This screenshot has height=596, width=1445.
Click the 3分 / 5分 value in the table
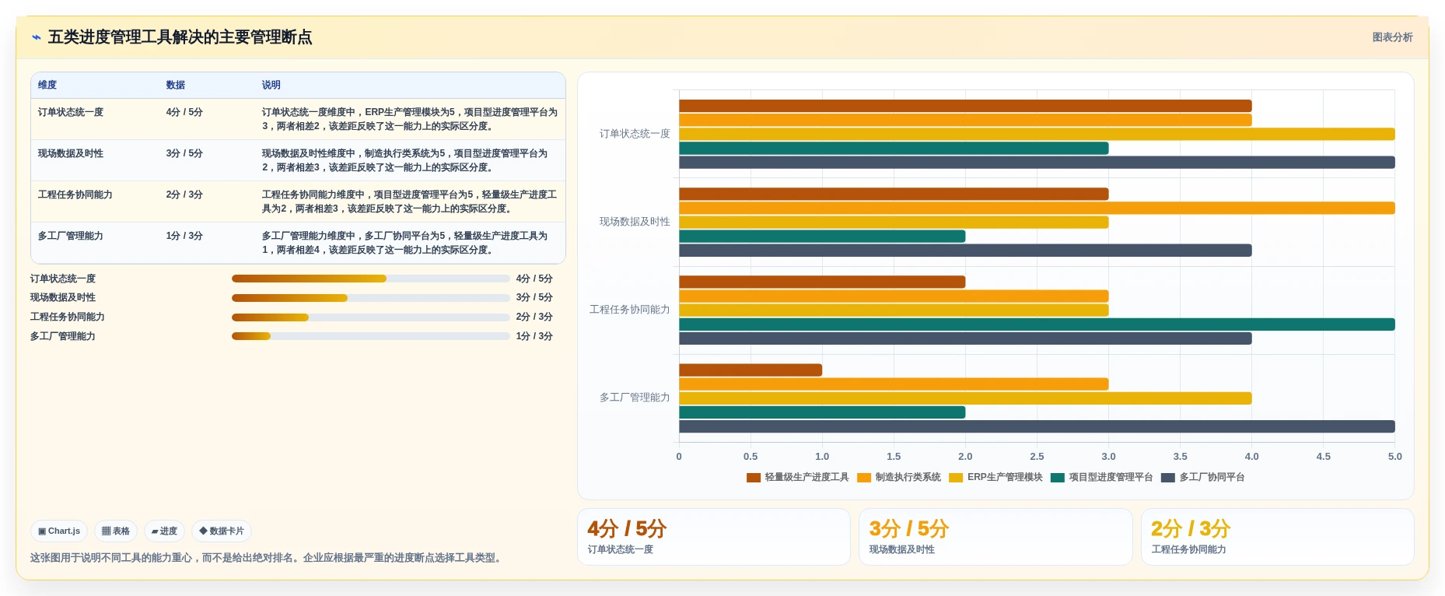[184, 153]
